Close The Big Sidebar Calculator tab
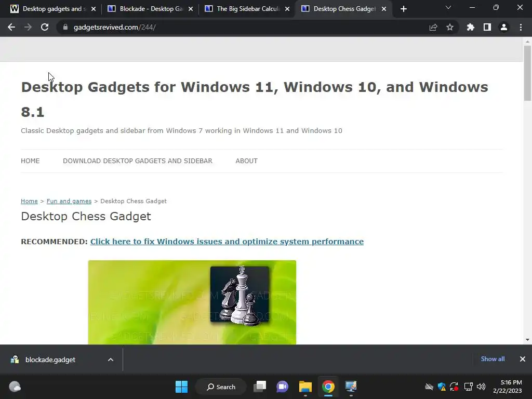Viewport: 532px width, 399px height. [x=287, y=9]
